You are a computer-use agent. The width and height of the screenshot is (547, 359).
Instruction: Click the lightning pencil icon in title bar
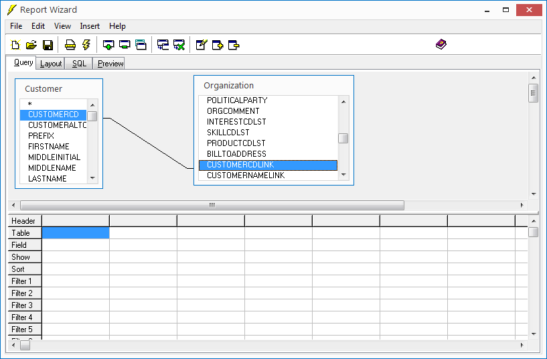pos(11,10)
